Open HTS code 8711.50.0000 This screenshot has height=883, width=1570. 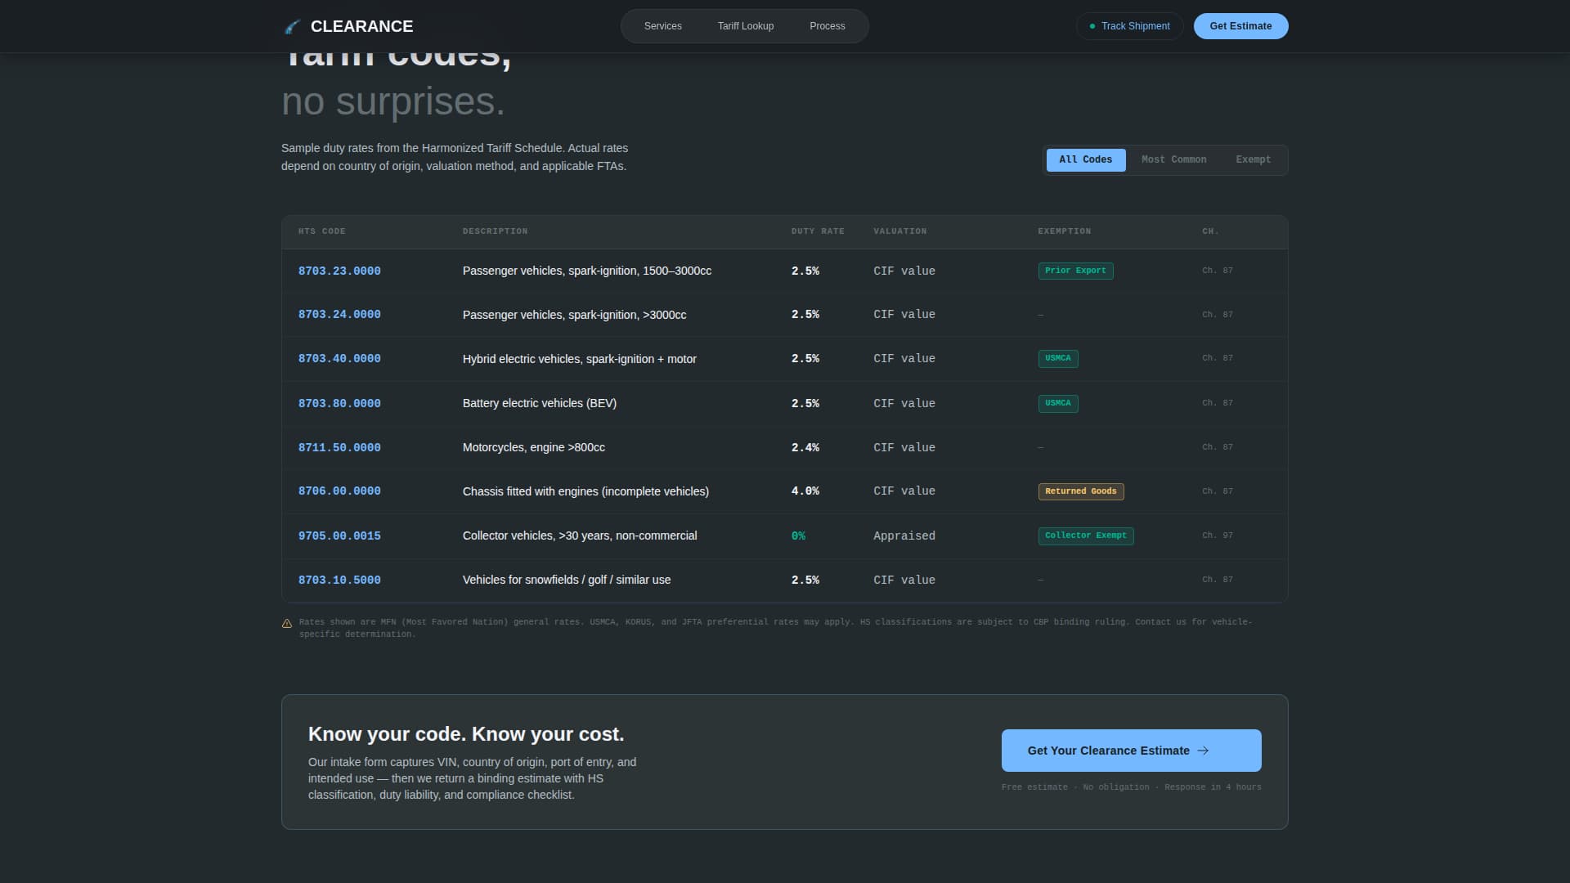(x=339, y=448)
